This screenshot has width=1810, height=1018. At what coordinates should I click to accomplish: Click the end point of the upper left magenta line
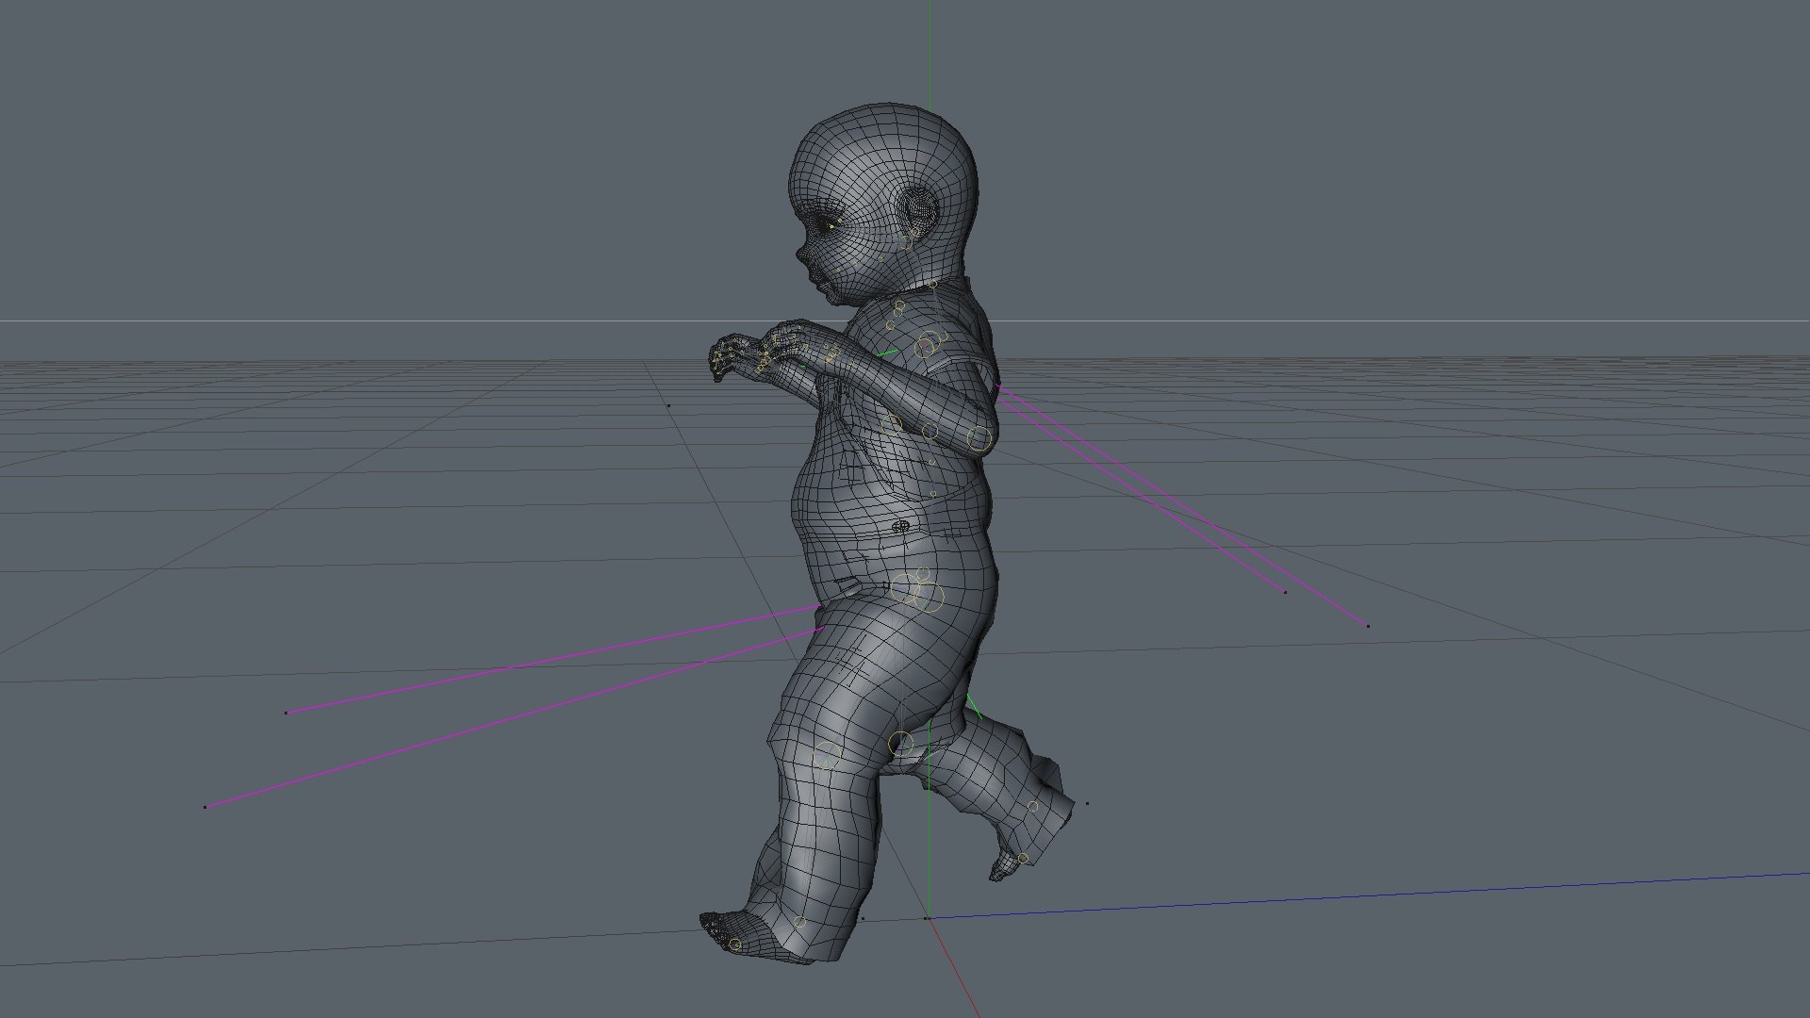(x=287, y=713)
